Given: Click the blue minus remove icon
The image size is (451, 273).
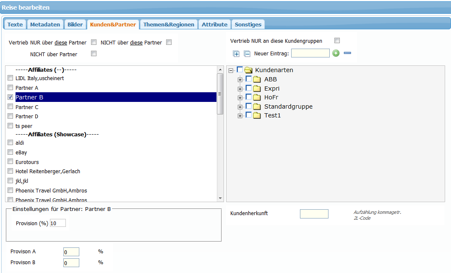Looking at the screenshot, I should (347, 53).
